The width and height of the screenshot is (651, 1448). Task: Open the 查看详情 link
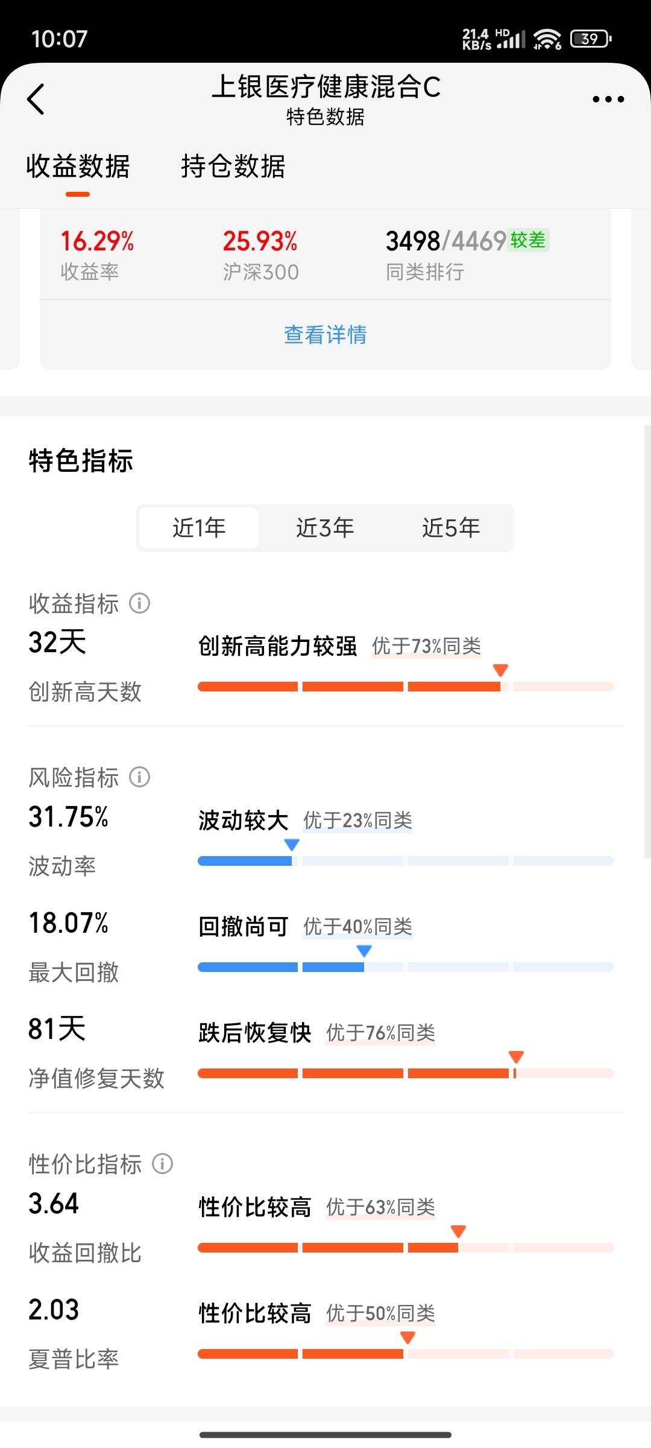(x=325, y=335)
